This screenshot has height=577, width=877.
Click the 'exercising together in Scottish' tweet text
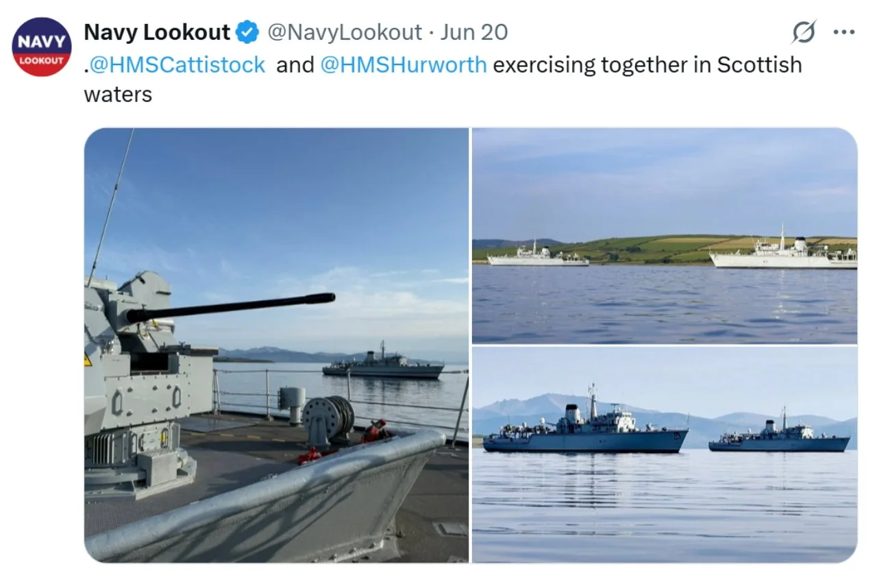pos(647,64)
